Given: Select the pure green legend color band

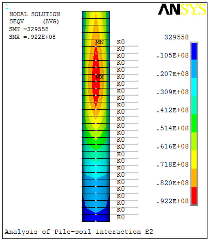Looking at the screenshot, I should pyautogui.click(x=194, y=123).
